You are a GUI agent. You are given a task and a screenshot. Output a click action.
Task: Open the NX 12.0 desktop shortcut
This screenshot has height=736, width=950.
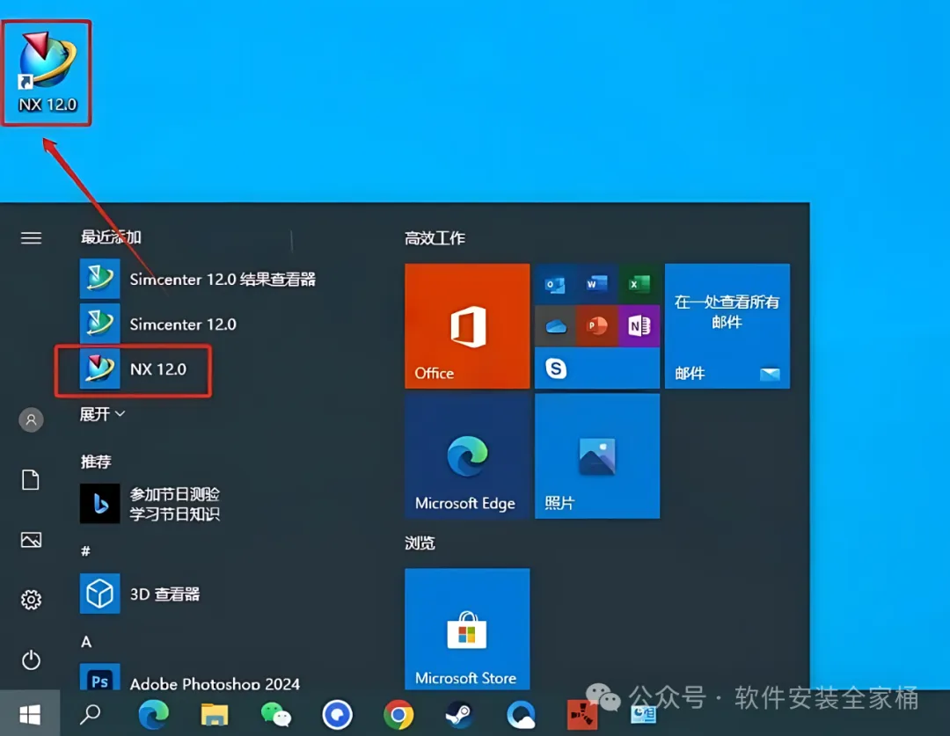(47, 73)
